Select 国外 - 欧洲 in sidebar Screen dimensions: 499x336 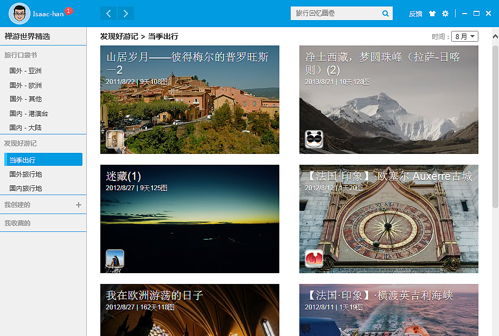25,85
